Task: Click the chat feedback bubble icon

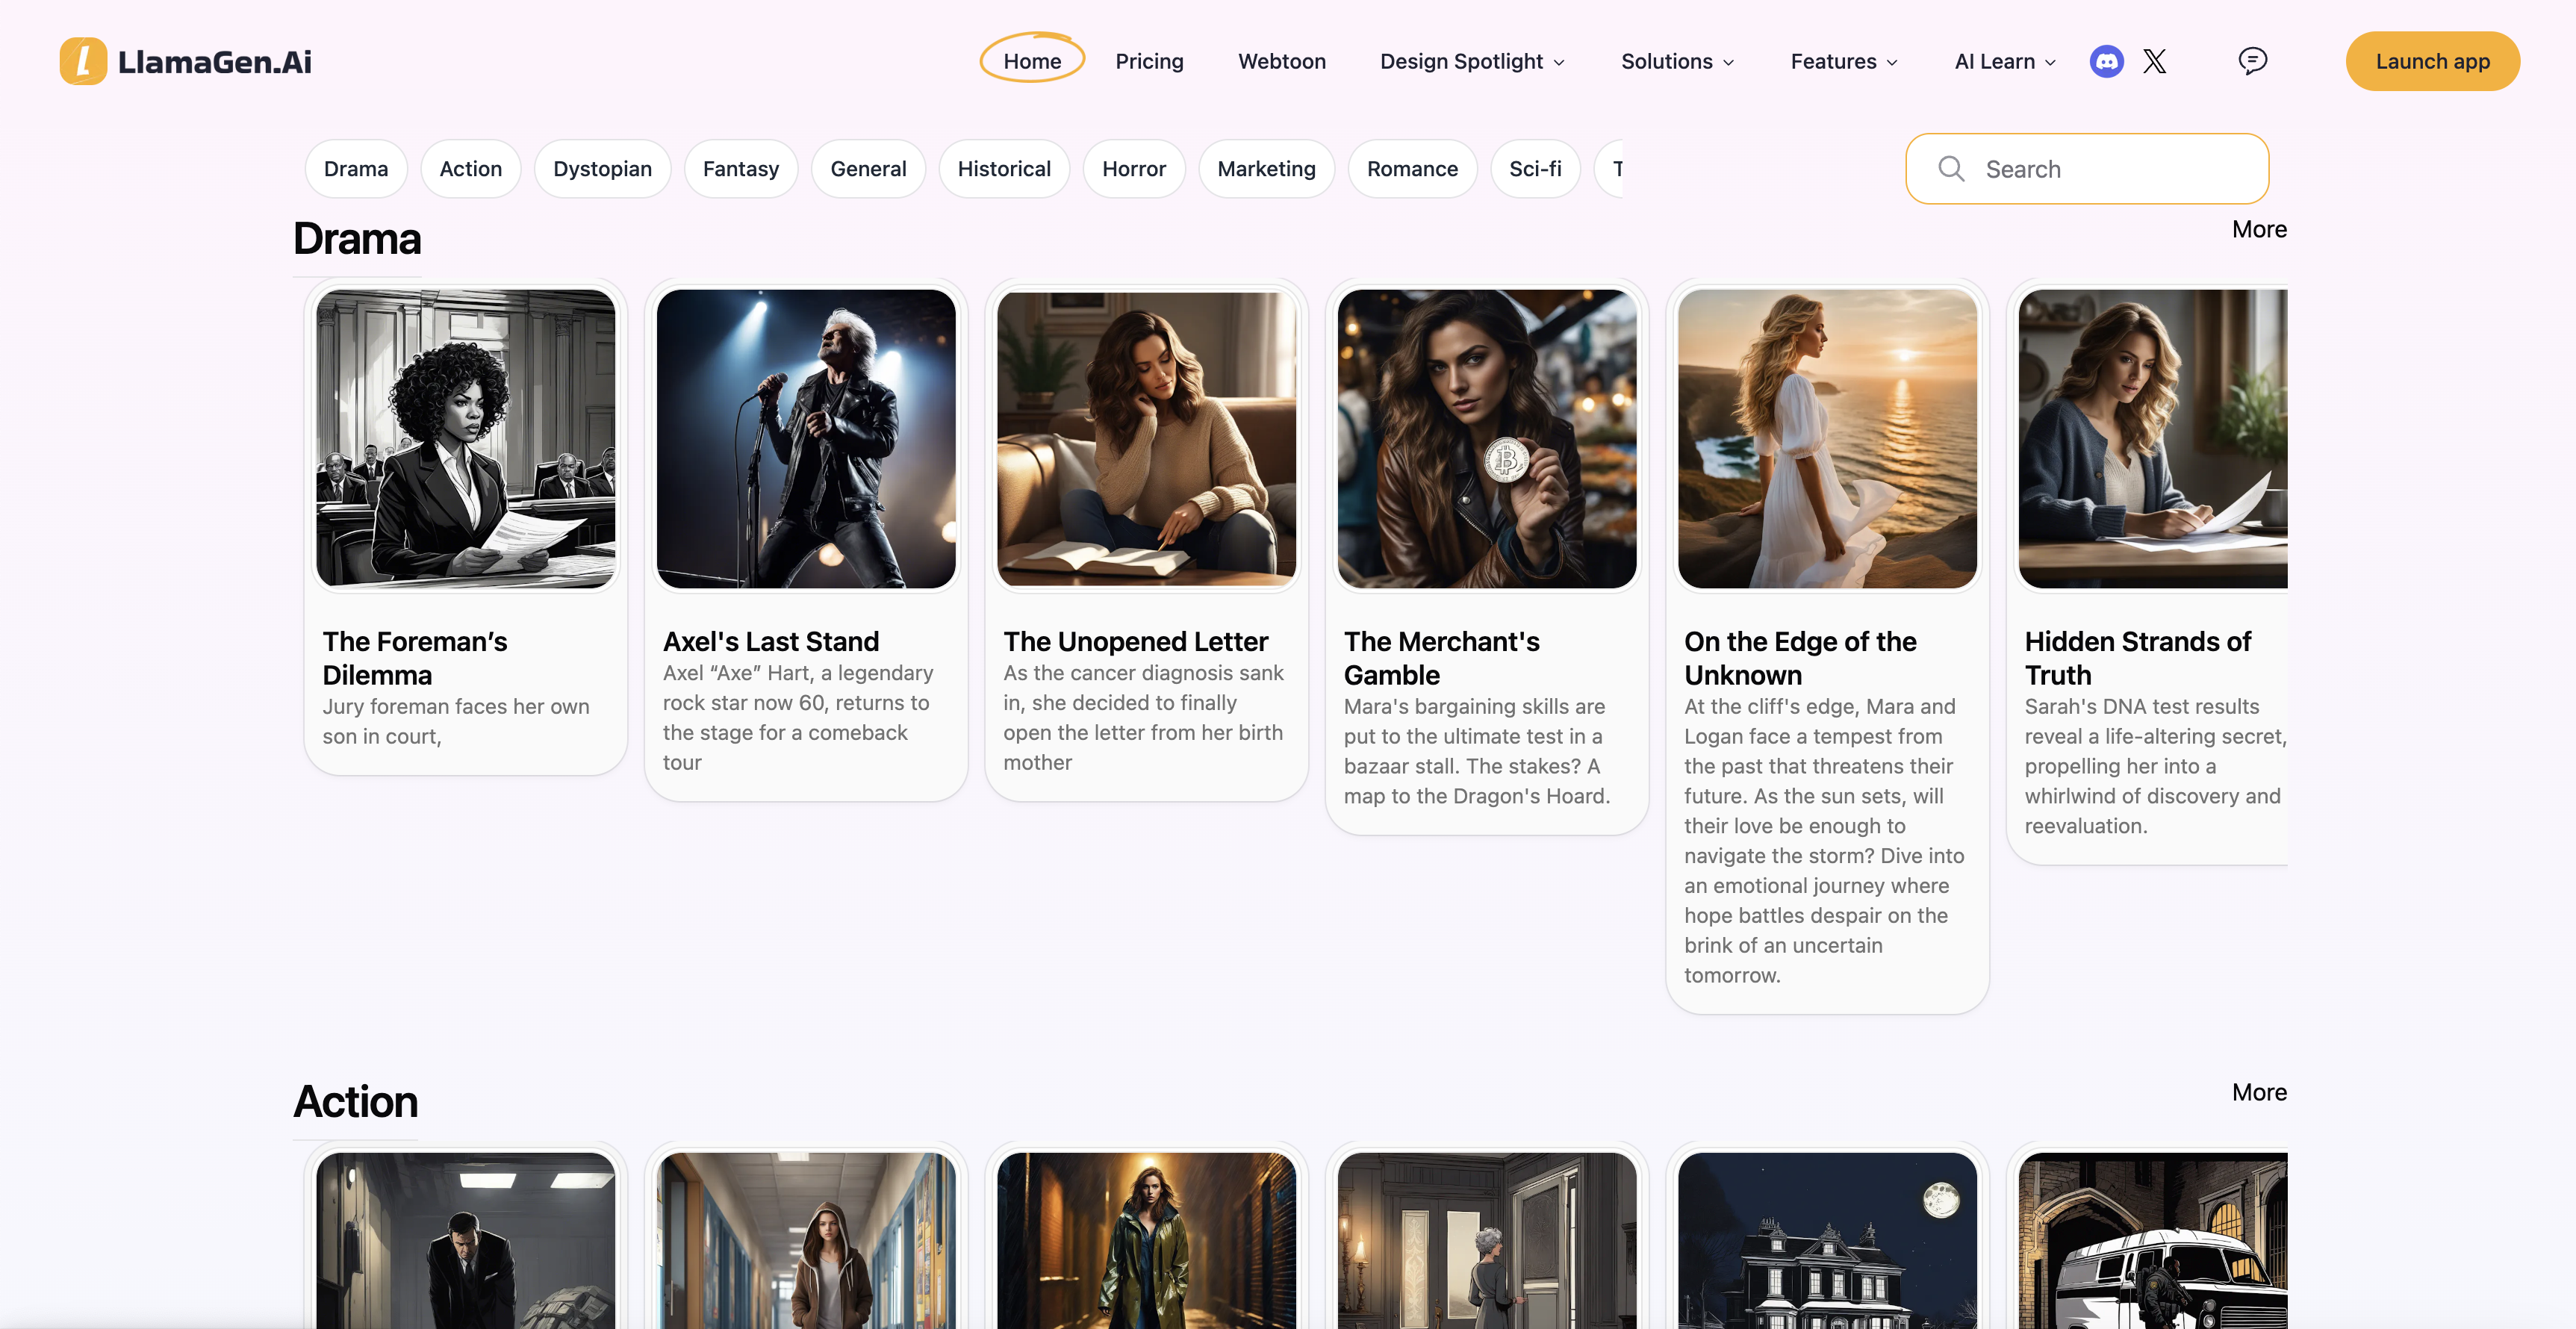Action: click(2252, 61)
